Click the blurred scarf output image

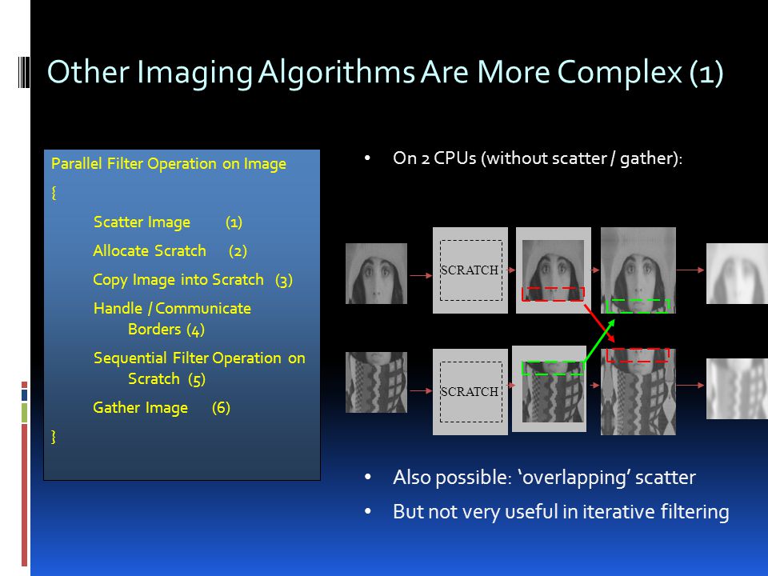tap(737, 389)
